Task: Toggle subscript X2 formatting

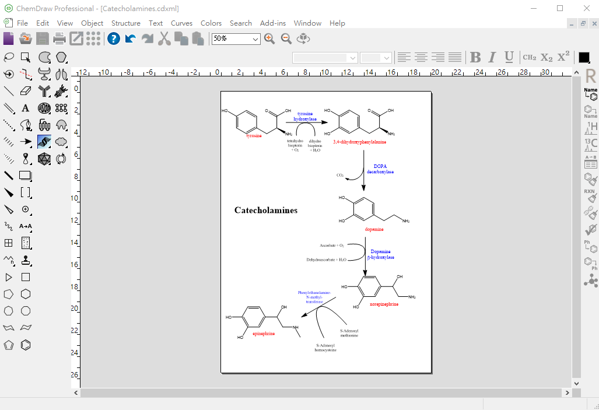Action: [x=547, y=57]
